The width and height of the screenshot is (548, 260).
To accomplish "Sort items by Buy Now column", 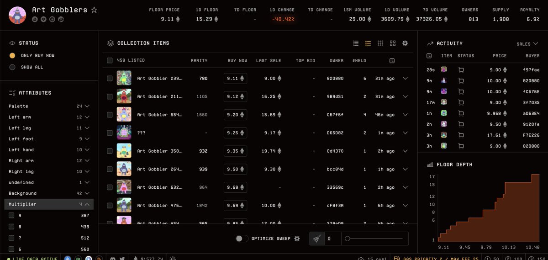I will click(237, 60).
